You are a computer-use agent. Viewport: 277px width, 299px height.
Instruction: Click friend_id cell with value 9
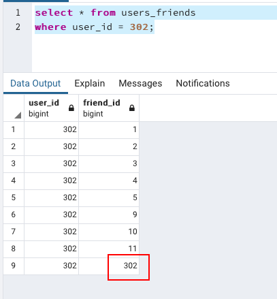click(109, 215)
